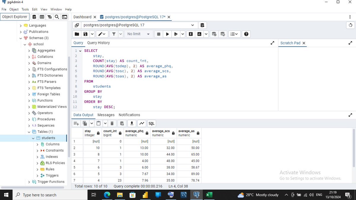Open the Explain options dropdown arrow

pyautogui.click(x=206, y=34)
